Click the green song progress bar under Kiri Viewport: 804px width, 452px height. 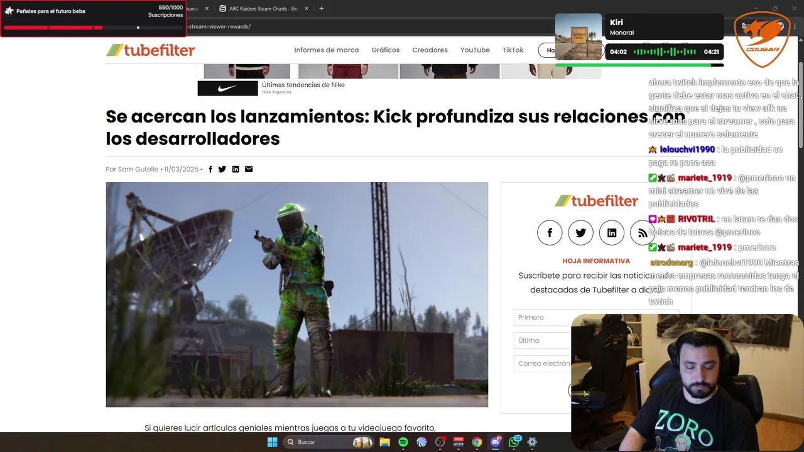(x=639, y=65)
